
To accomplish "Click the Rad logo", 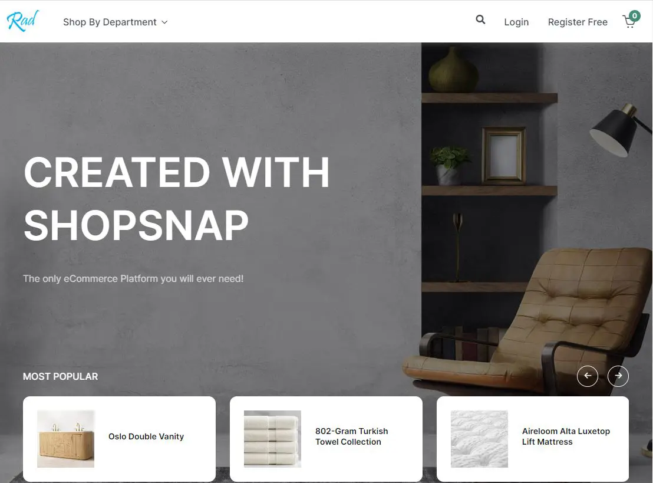I will [23, 21].
